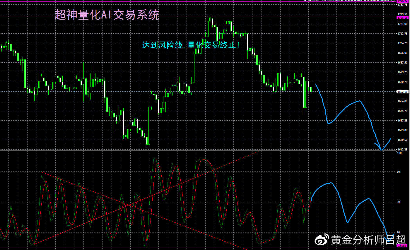Select the falling red trendline in indicator window
Image resolution: width=410 pixels, height=250 pixels.
(x=145, y=211)
